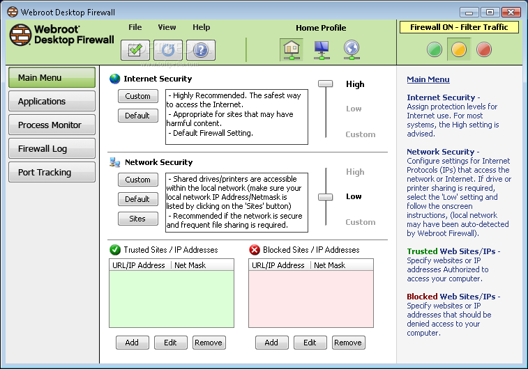
Task: Open the Process Monitor section
Action: tap(52, 125)
